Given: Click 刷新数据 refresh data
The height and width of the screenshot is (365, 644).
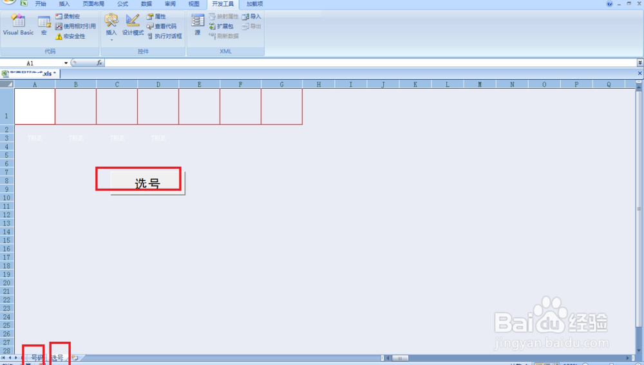Looking at the screenshot, I should 224,36.
